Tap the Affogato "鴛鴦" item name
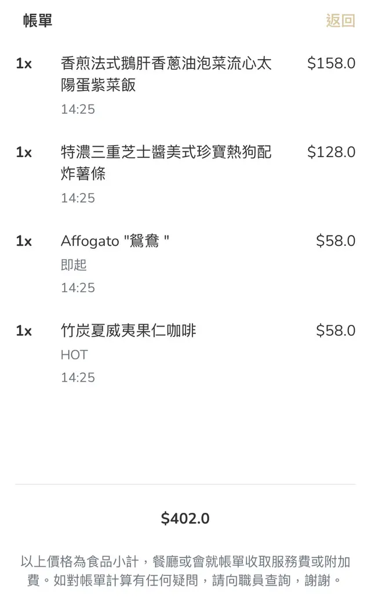 point(115,241)
